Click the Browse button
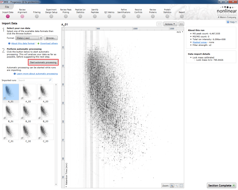 [x=51, y=38]
